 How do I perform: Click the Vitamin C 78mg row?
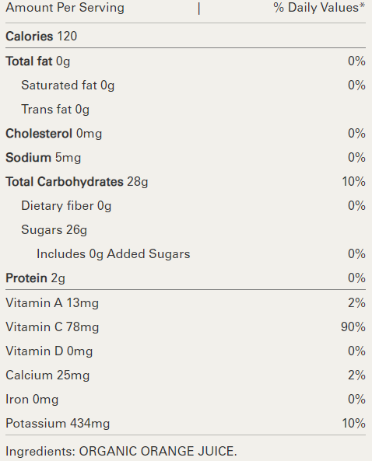pyautogui.click(x=185, y=327)
